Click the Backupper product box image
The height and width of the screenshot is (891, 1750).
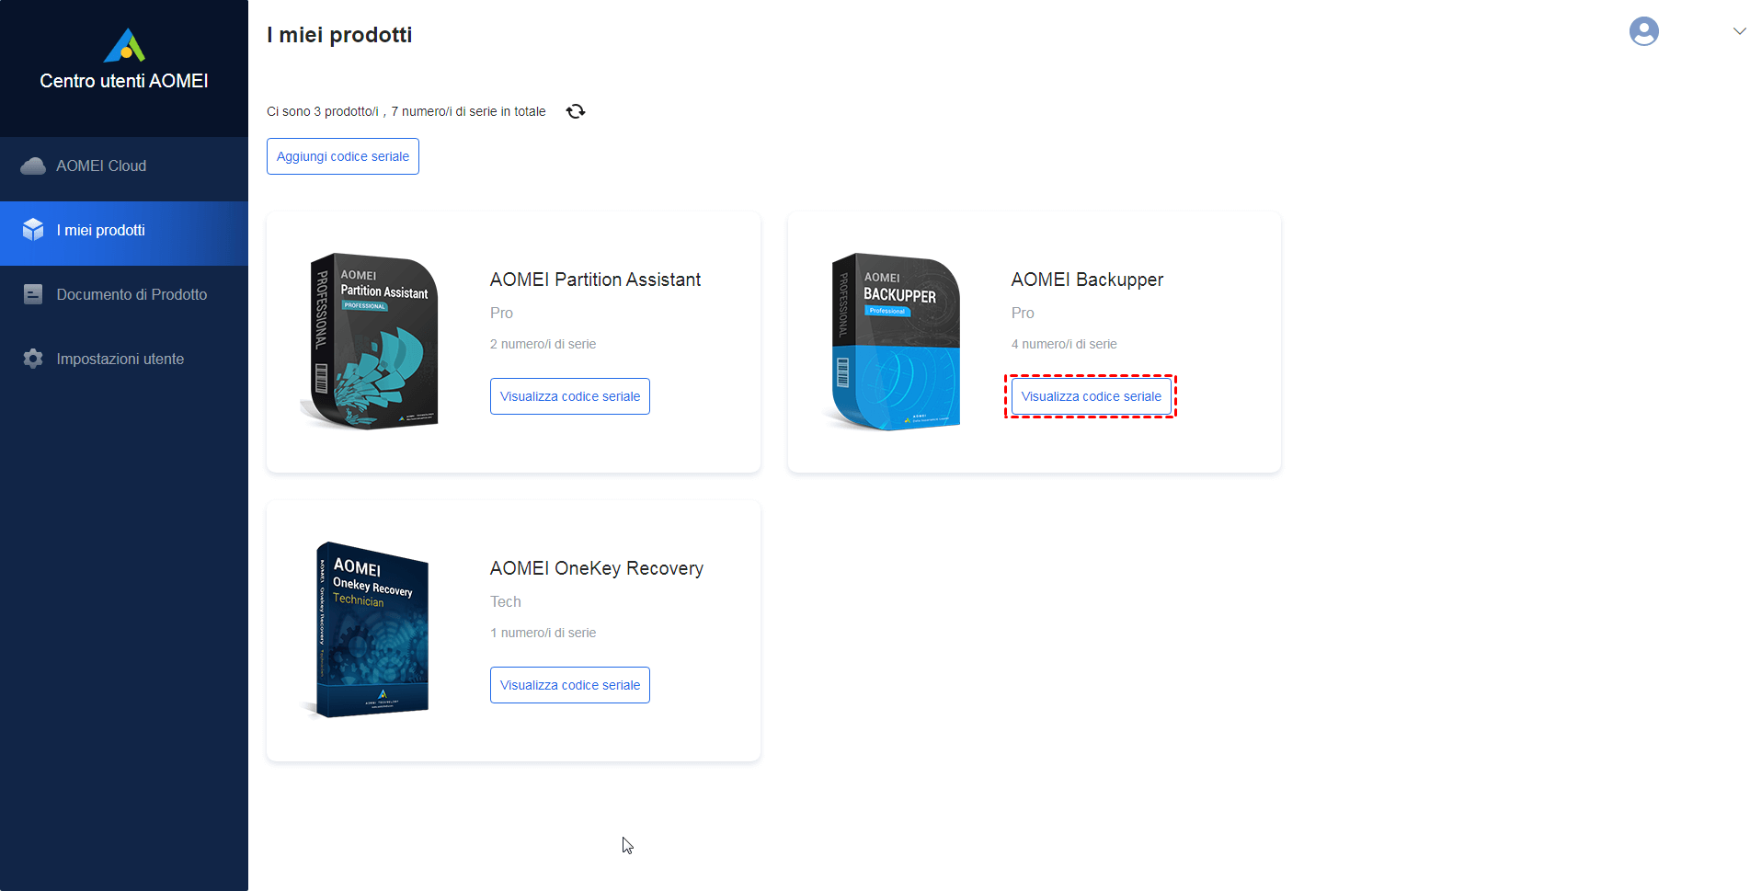pos(892,341)
